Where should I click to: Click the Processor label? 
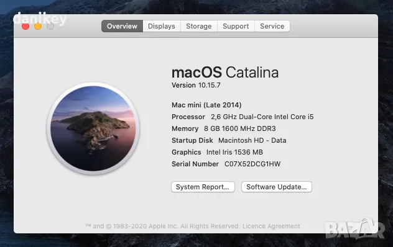tap(188, 117)
